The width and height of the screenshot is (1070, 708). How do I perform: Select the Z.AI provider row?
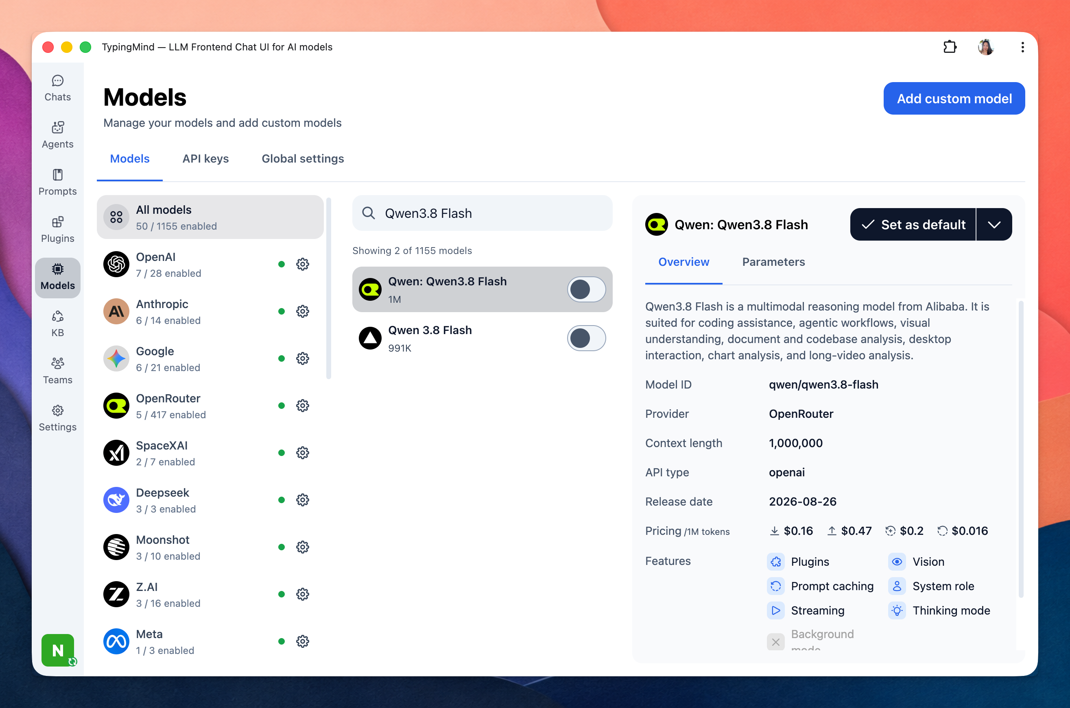click(210, 594)
